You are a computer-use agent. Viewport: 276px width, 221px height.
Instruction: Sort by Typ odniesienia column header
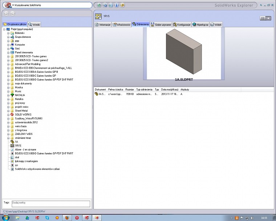[144, 89]
